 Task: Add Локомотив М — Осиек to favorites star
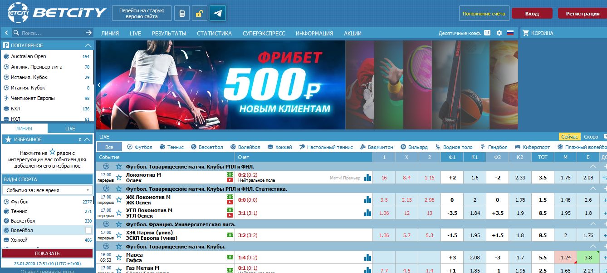[x=118, y=177]
